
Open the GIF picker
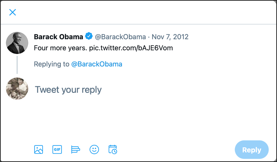(57, 149)
